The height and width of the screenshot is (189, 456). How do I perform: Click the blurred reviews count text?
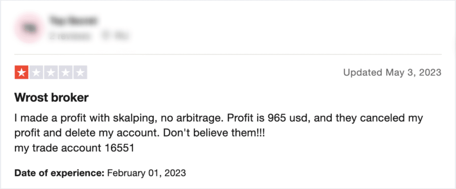(70, 36)
